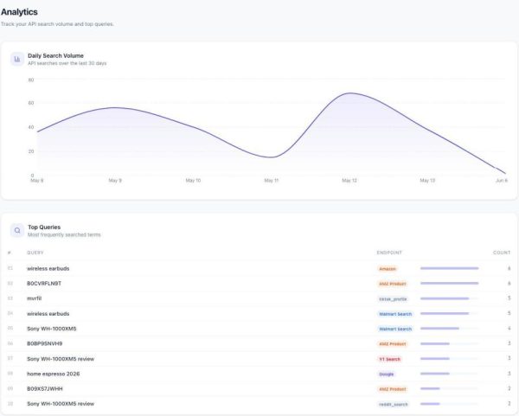Click the May 10 label on the chart axis
Image resolution: width=519 pixels, height=416 pixels.
click(193, 181)
